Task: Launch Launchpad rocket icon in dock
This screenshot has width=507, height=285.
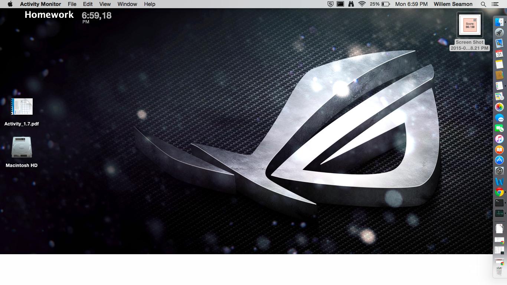Action: (x=499, y=33)
